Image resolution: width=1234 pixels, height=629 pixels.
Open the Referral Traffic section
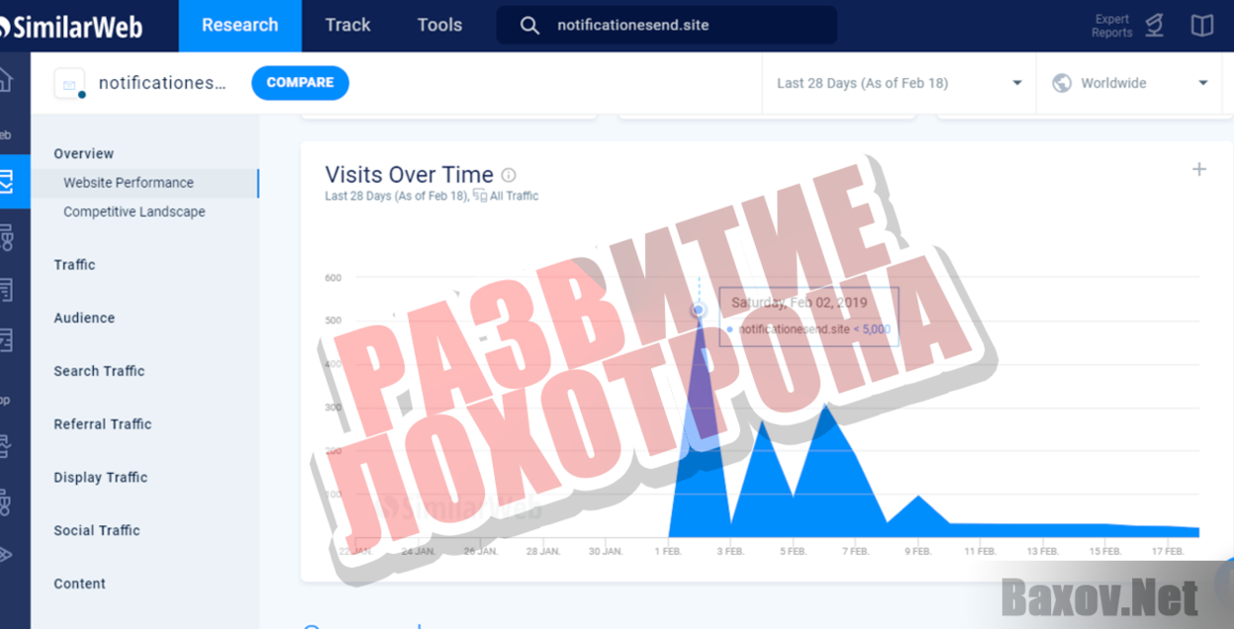103,424
